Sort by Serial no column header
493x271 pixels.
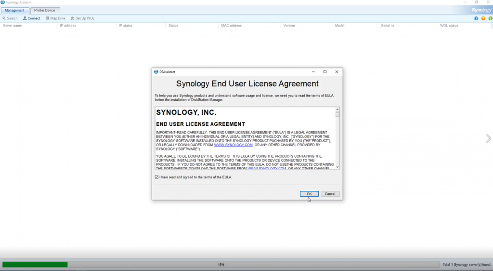click(x=388, y=26)
